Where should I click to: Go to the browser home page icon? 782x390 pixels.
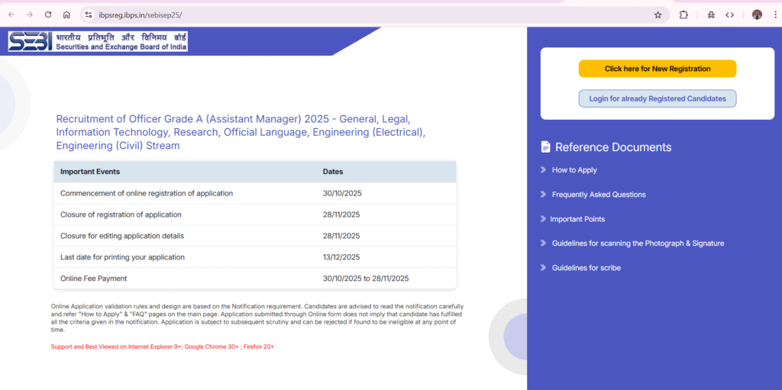66,15
